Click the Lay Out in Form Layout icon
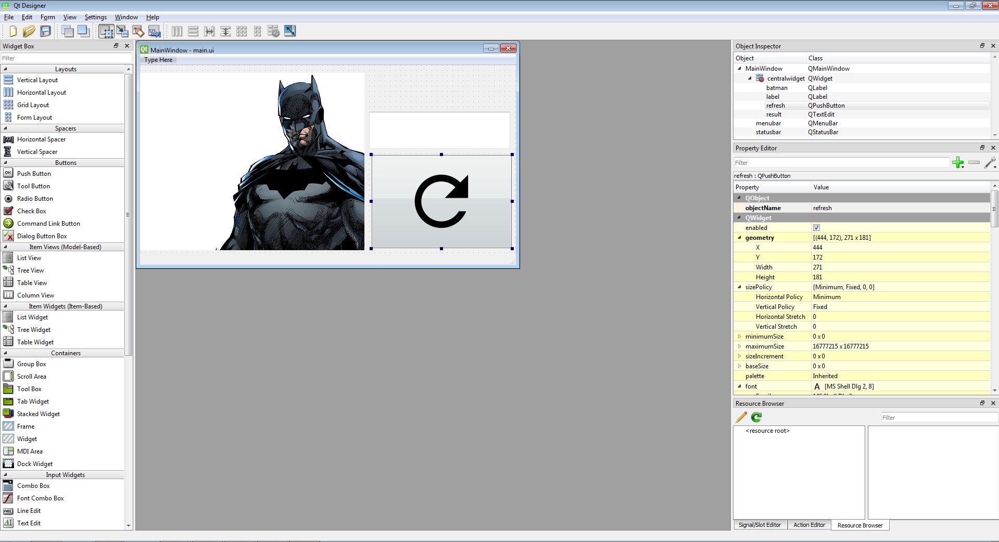Viewport: 999px width, 542px height. tap(258, 31)
